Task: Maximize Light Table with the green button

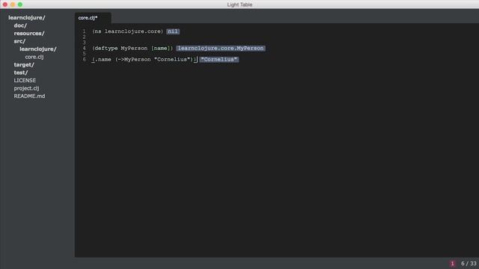Action: click(20, 4)
